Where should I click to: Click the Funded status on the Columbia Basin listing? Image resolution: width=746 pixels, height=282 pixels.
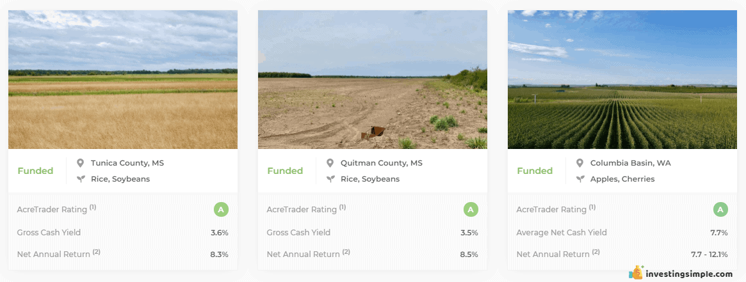coord(535,171)
